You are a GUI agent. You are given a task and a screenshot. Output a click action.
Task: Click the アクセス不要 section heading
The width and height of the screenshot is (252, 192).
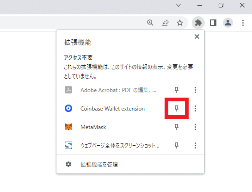click(x=78, y=57)
